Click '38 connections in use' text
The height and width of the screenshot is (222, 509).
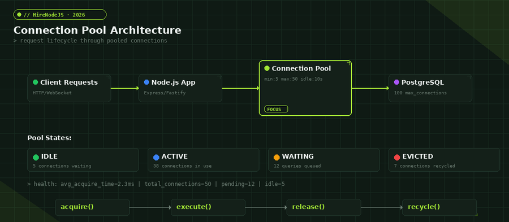(x=182, y=166)
